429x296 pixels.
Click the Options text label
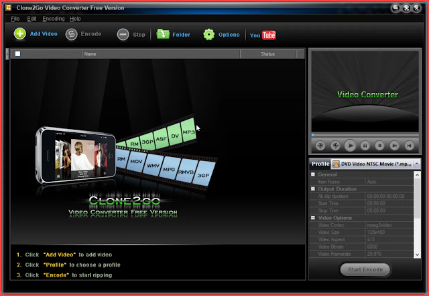coord(229,35)
